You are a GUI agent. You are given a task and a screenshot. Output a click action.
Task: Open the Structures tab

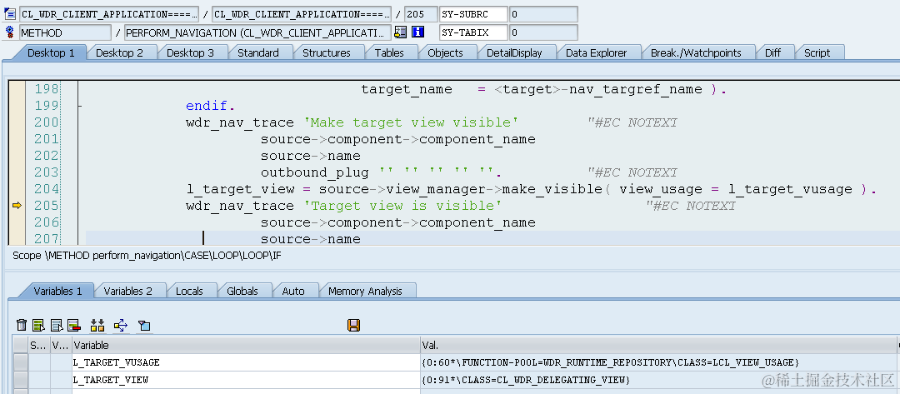tap(326, 52)
